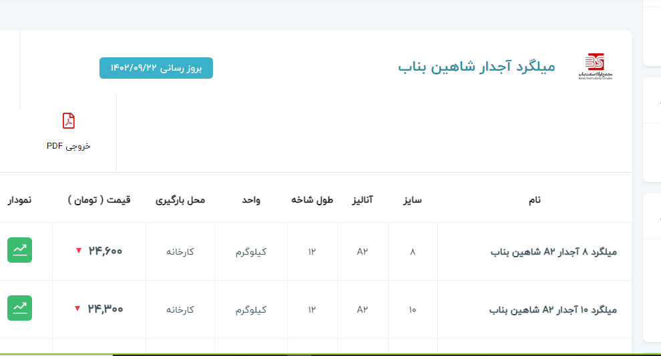661x356 pixels.
Task: Select the آنالیز column header
Action: pos(363,200)
